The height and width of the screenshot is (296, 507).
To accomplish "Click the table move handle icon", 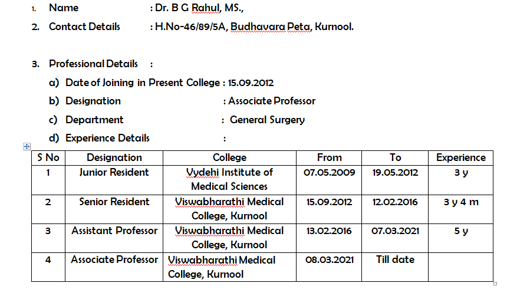I will [x=27, y=147].
